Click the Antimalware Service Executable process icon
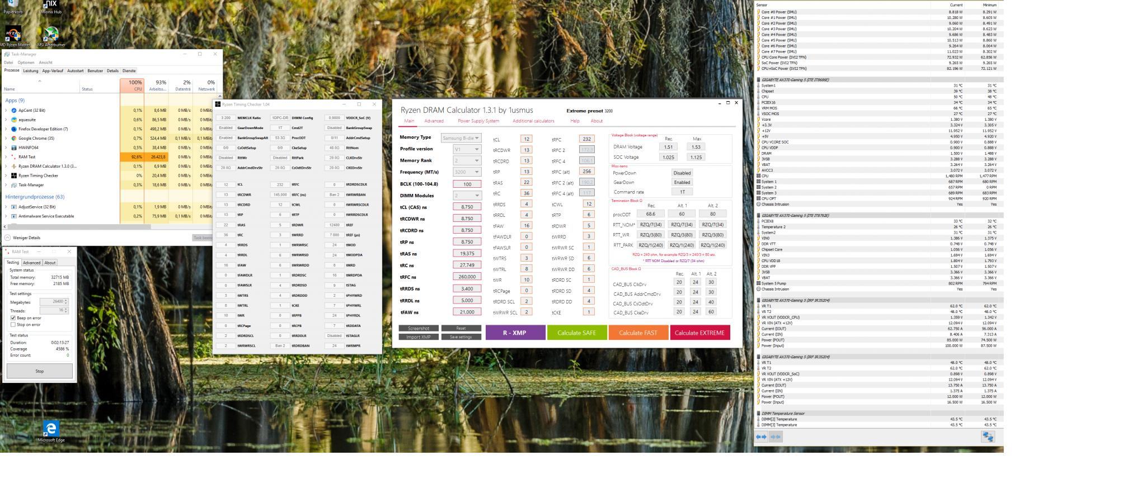This screenshot has height=479, width=1146. [14, 216]
